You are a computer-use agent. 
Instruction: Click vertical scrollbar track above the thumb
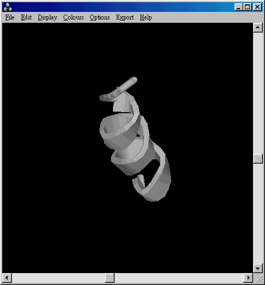[x=257, y=93]
